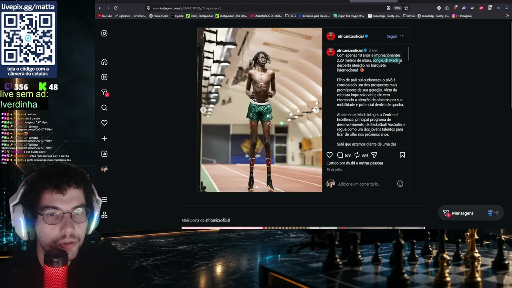
Task: Open the extensions puzzle icon
Action: tap(447, 8)
